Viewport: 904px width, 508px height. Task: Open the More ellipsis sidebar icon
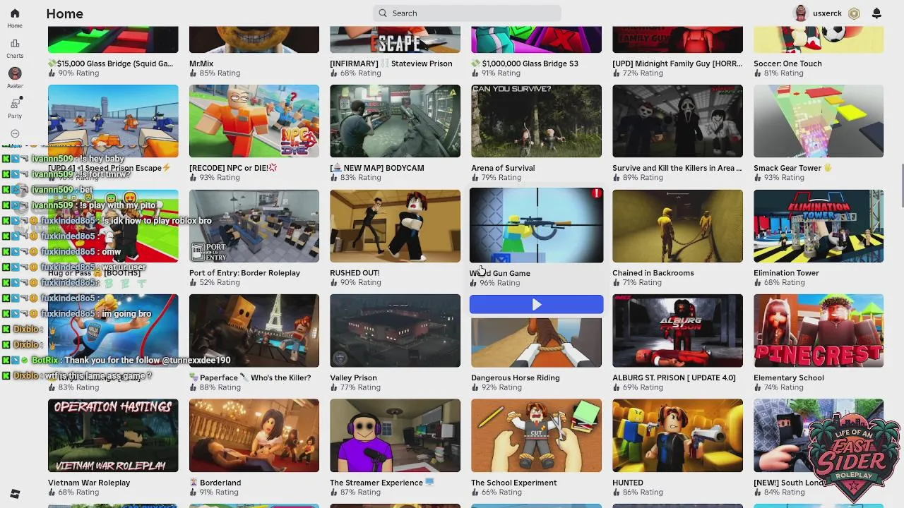click(15, 133)
